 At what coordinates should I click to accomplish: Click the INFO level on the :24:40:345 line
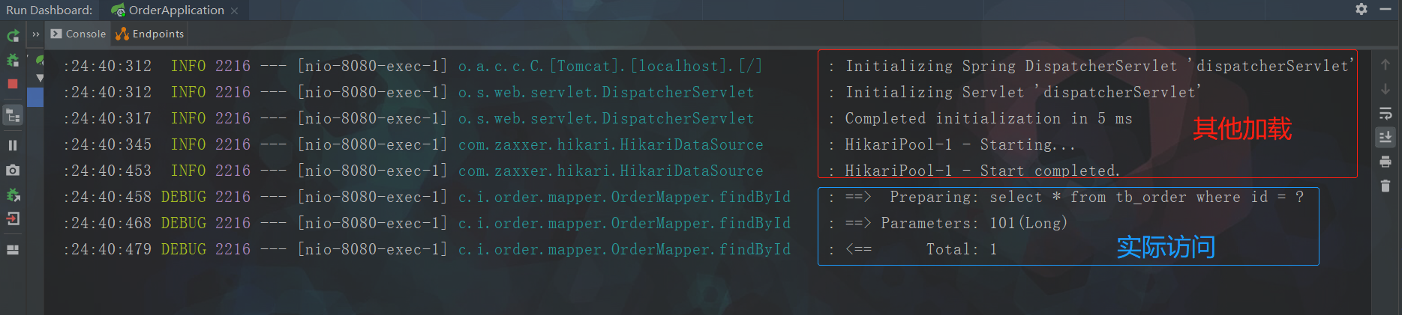pos(188,144)
